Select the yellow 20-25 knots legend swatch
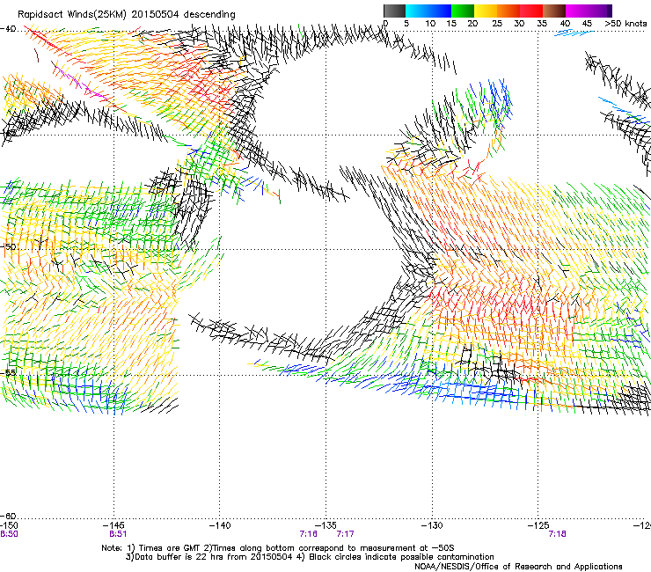Viewport: 651px width, 572px height. click(x=486, y=11)
